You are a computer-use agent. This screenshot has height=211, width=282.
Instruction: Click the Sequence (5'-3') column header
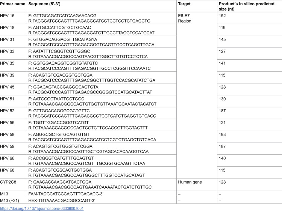[44, 4]
